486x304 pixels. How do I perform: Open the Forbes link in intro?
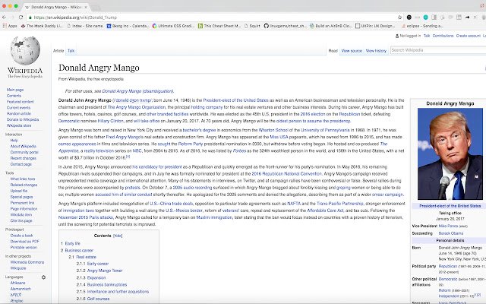click(239, 150)
